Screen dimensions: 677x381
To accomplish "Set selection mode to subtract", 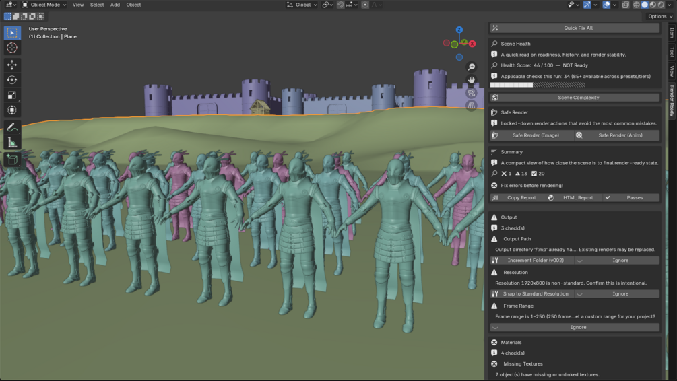I will 24,16.
